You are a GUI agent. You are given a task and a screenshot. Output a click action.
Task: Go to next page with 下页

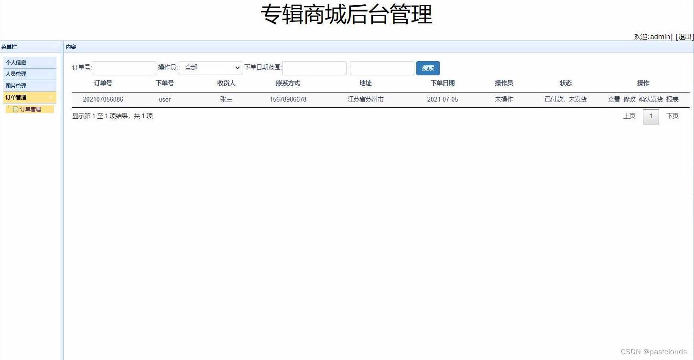672,116
